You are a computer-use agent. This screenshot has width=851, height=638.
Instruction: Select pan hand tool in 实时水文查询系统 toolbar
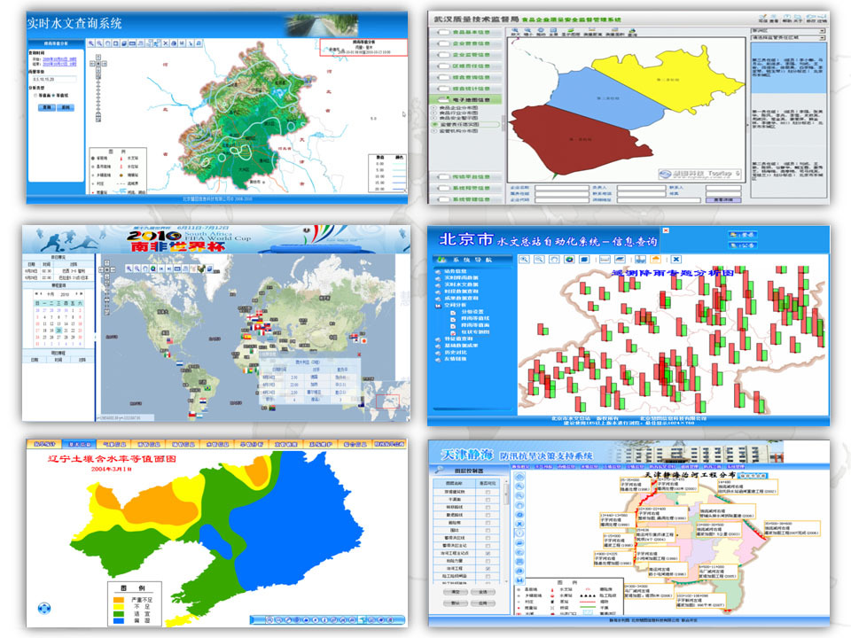[x=107, y=43]
